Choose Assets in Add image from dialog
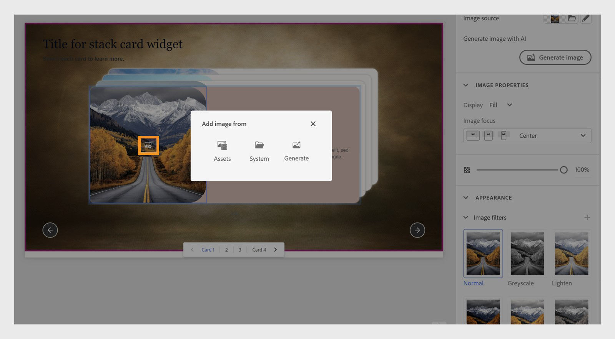The height and width of the screenshot is (339, 615). 222,151
